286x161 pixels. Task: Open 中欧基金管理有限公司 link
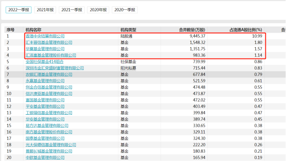[45, 158]
